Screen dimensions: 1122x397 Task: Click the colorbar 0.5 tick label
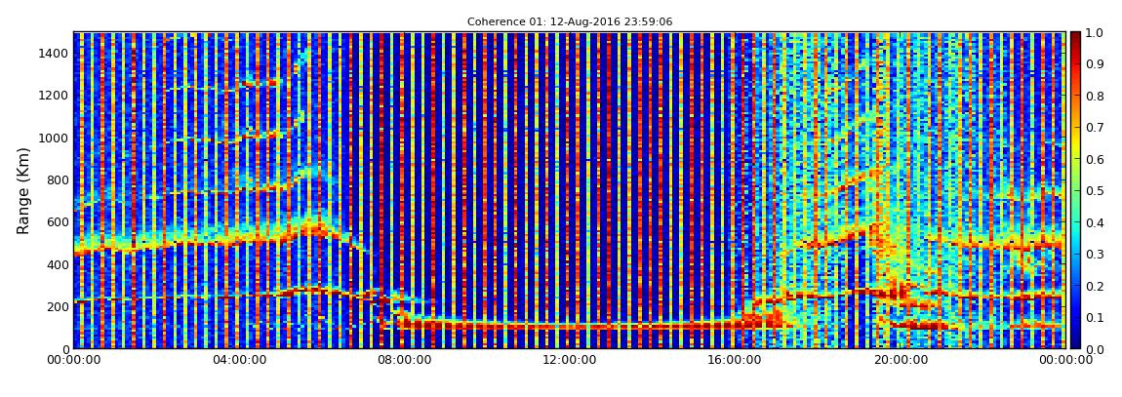tap(1094, 191)
